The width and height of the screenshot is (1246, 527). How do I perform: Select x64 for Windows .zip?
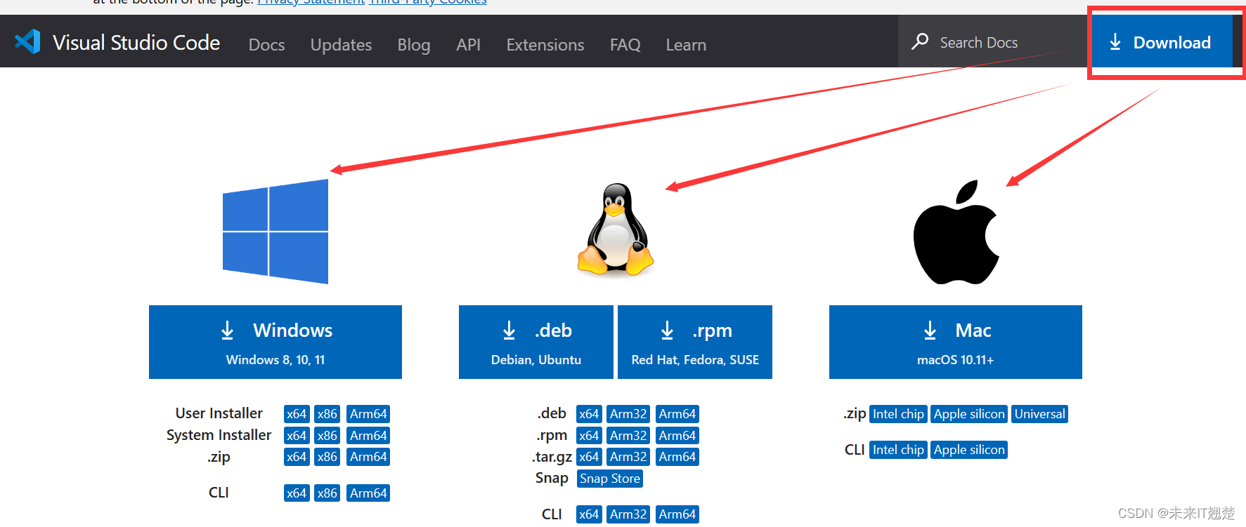click(x=297, y=457)
